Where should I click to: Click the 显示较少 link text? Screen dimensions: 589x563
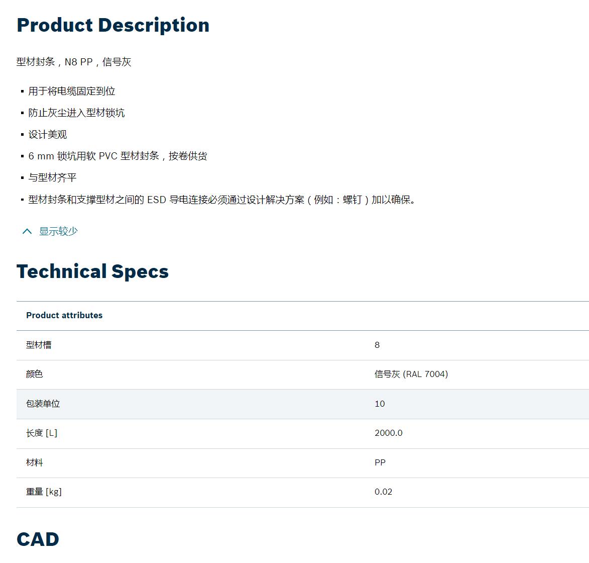pos(58,231)
